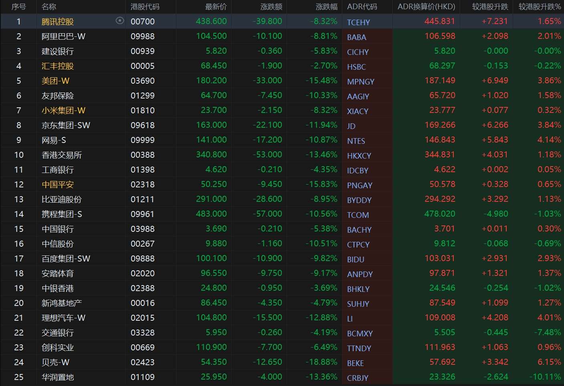Select the 华润置地 stock name

pyautogui.click(x=58, y=377)
